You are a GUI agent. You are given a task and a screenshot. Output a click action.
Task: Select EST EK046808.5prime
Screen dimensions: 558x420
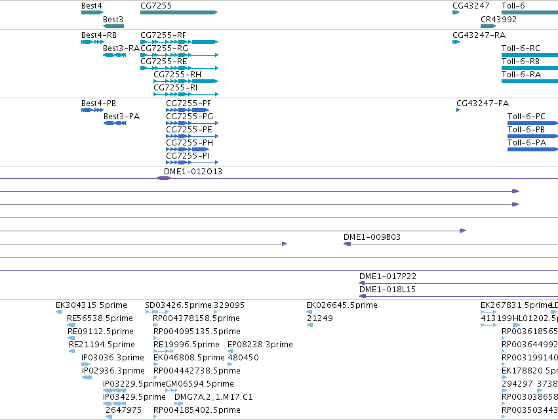(155, 364)
